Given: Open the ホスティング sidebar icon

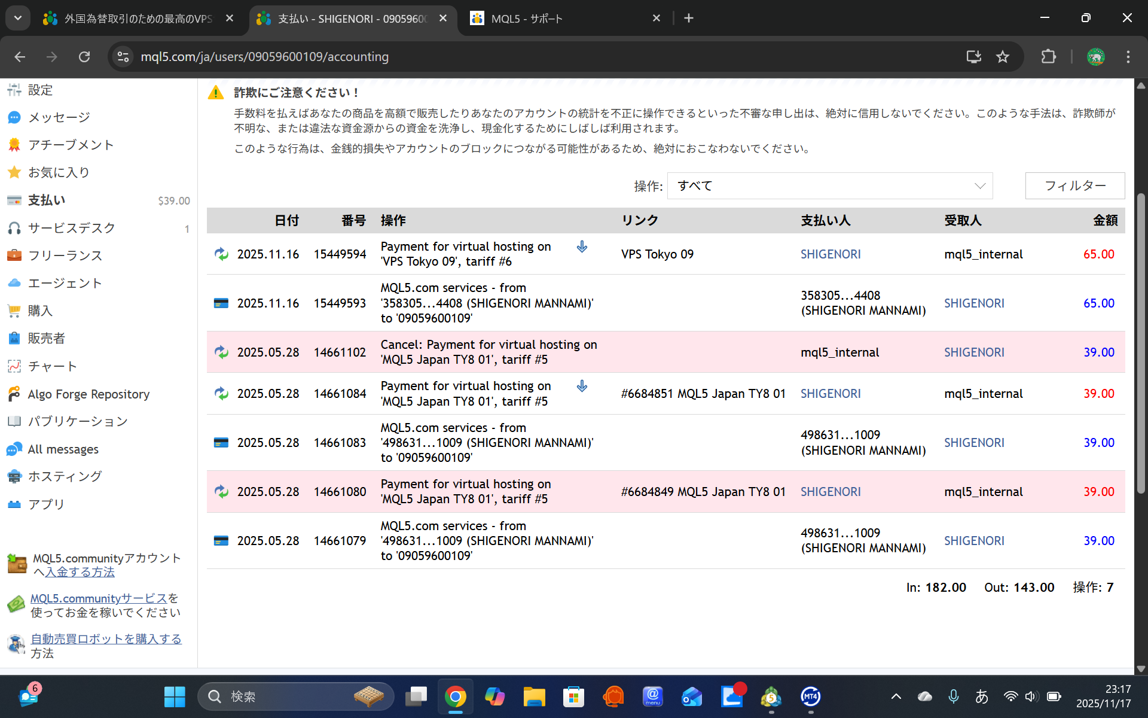Looking at the screenshot, I should [14, 476].
